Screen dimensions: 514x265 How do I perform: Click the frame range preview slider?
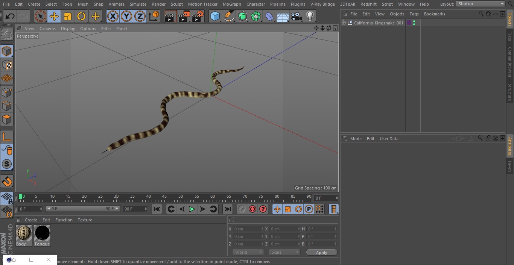click(83, 209)
